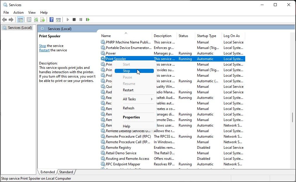Start the service using the play icon
The image size is (296, 182).
tap(67, 20)
